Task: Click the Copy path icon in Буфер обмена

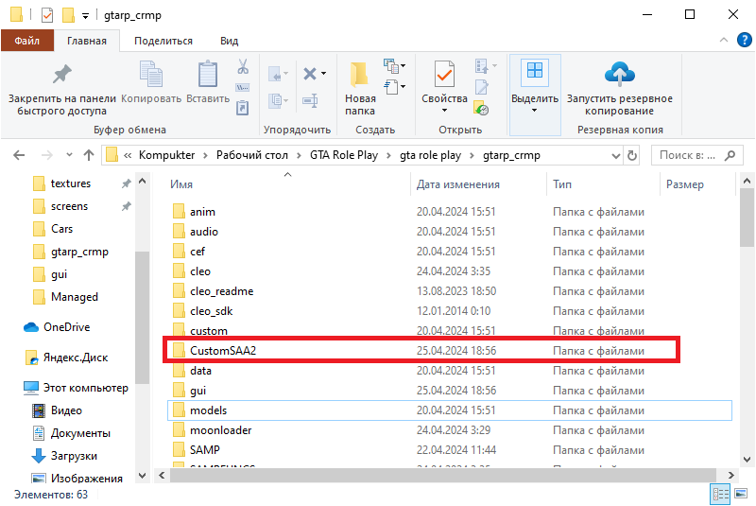Action: (x=243, y=87)
